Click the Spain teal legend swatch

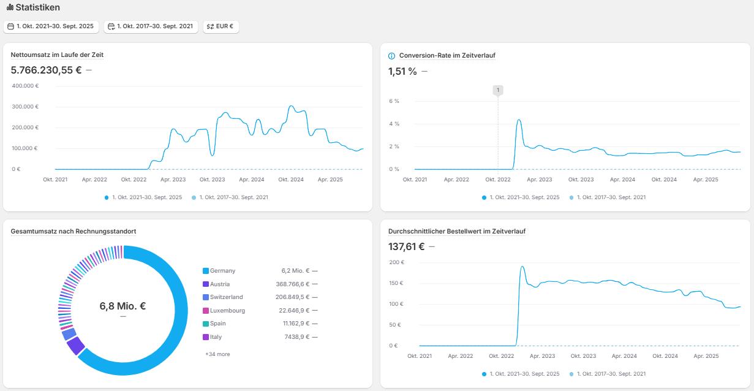[x=206, y=324]
